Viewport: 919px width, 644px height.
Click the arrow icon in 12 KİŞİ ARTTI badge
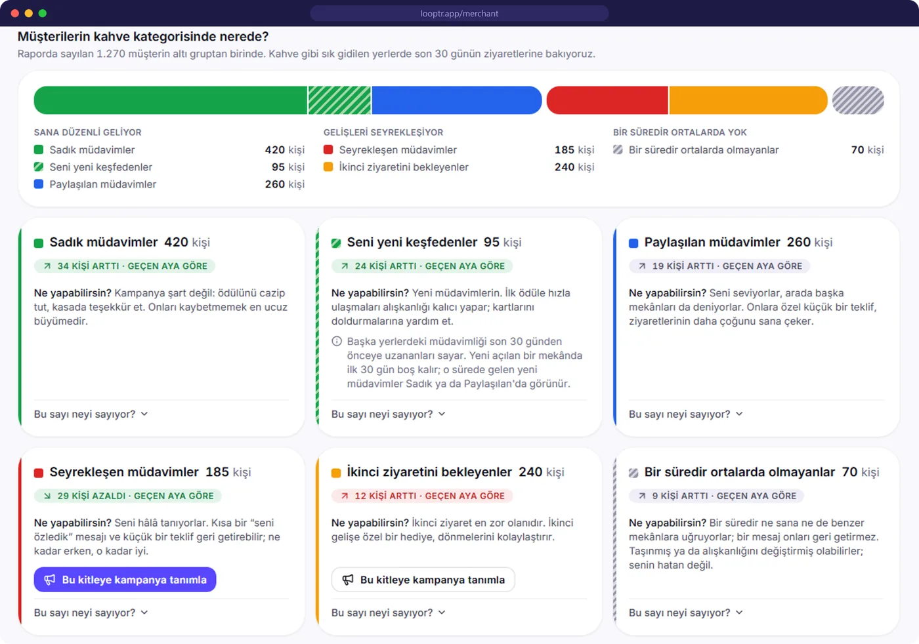345,496
